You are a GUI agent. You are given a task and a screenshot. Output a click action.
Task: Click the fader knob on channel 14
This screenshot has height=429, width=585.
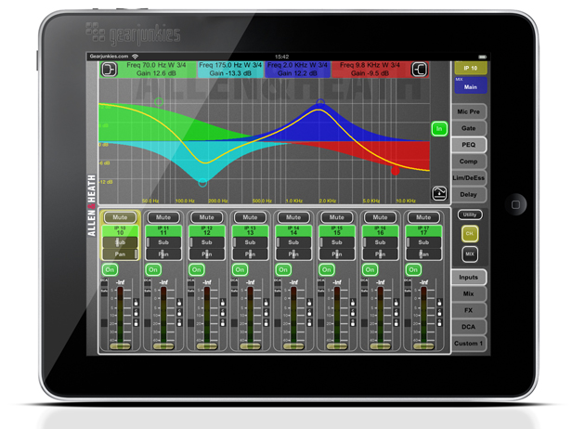pyautogui.click(x=293, y=346)
